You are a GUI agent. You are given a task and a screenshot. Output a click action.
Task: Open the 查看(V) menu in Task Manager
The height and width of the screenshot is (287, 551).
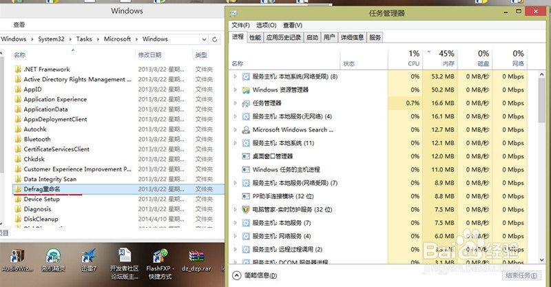[x=293, y=25]
